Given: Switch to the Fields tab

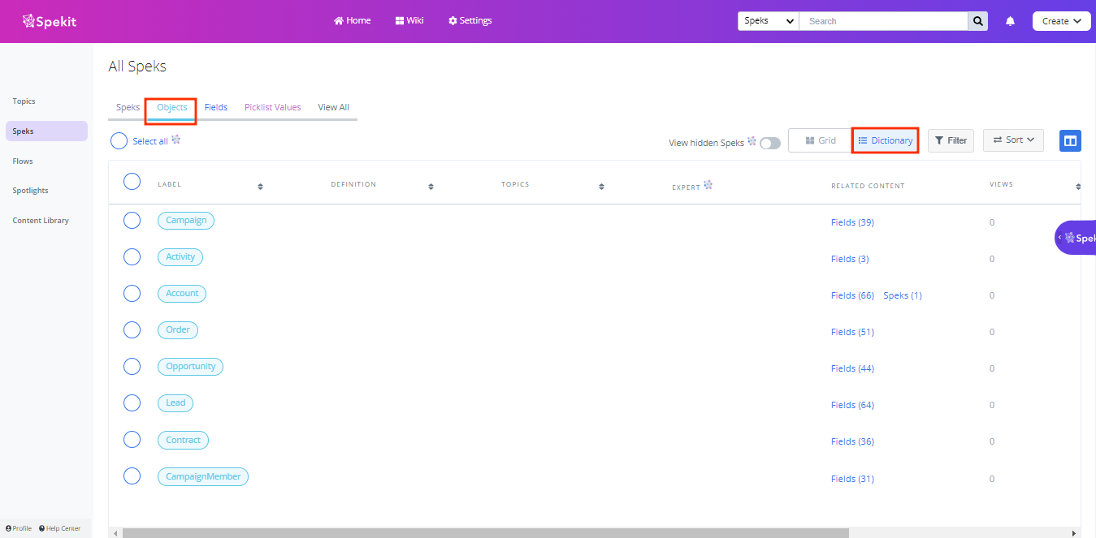Looking at the screenshot, I should click(216, 107).
